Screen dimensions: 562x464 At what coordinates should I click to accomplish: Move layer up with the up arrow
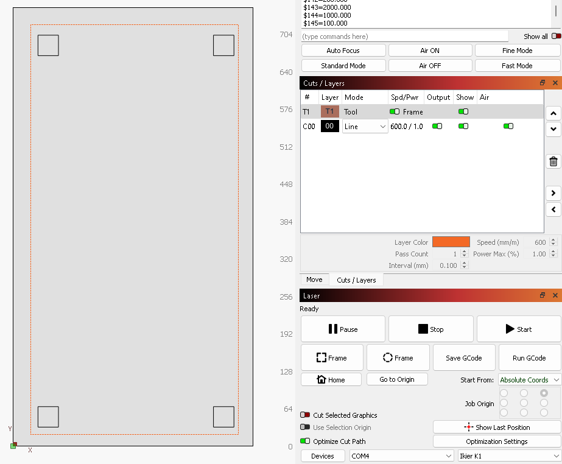click(x=553, y=113)
